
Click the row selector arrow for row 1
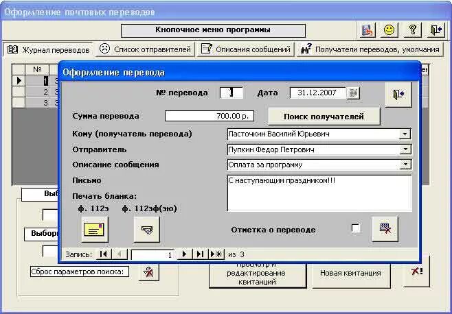(x=19, y=81)
